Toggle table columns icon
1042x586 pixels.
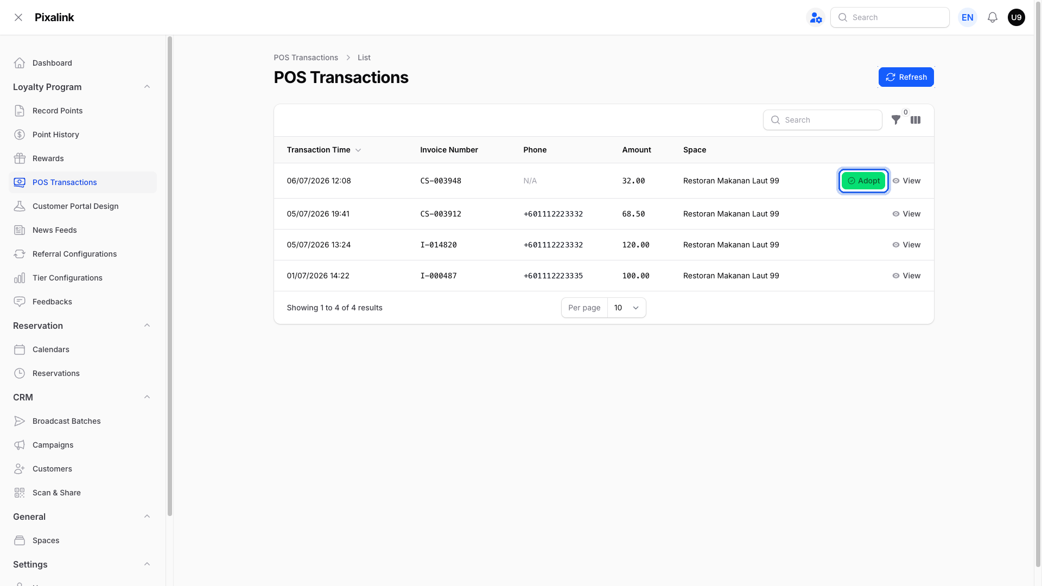pos(916,120)
